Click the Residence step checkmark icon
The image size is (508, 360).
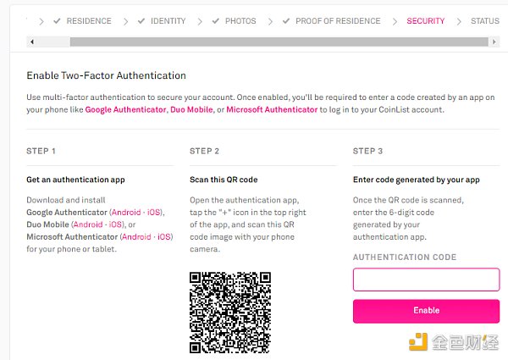57,21
